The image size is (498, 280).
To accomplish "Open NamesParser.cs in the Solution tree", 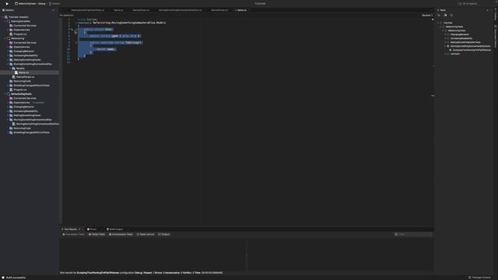I will (25, 77).
